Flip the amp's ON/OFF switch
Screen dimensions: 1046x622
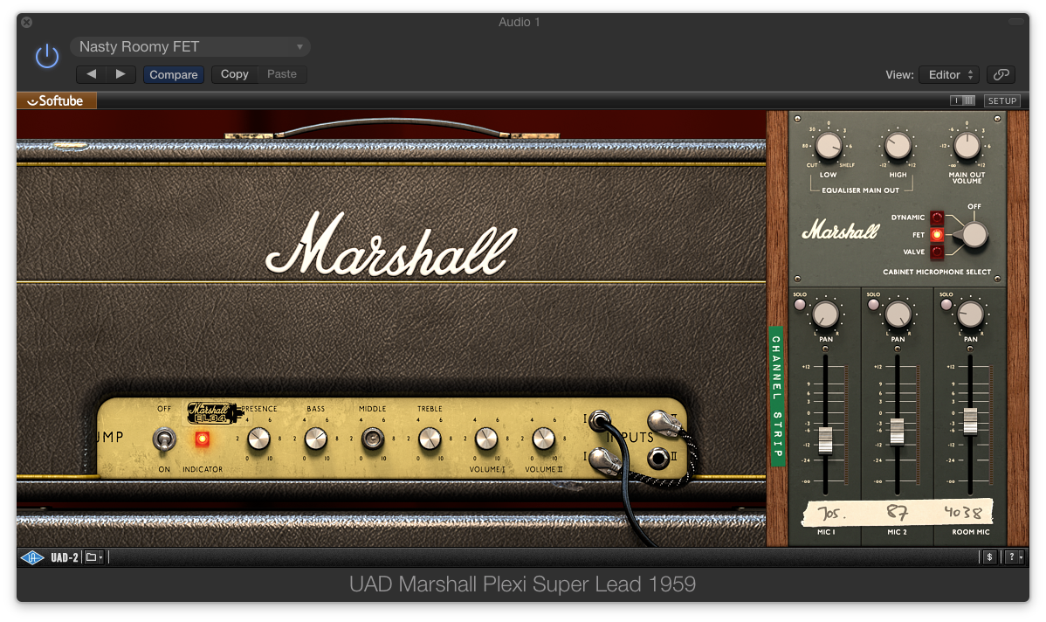click(x=163, y=439)
